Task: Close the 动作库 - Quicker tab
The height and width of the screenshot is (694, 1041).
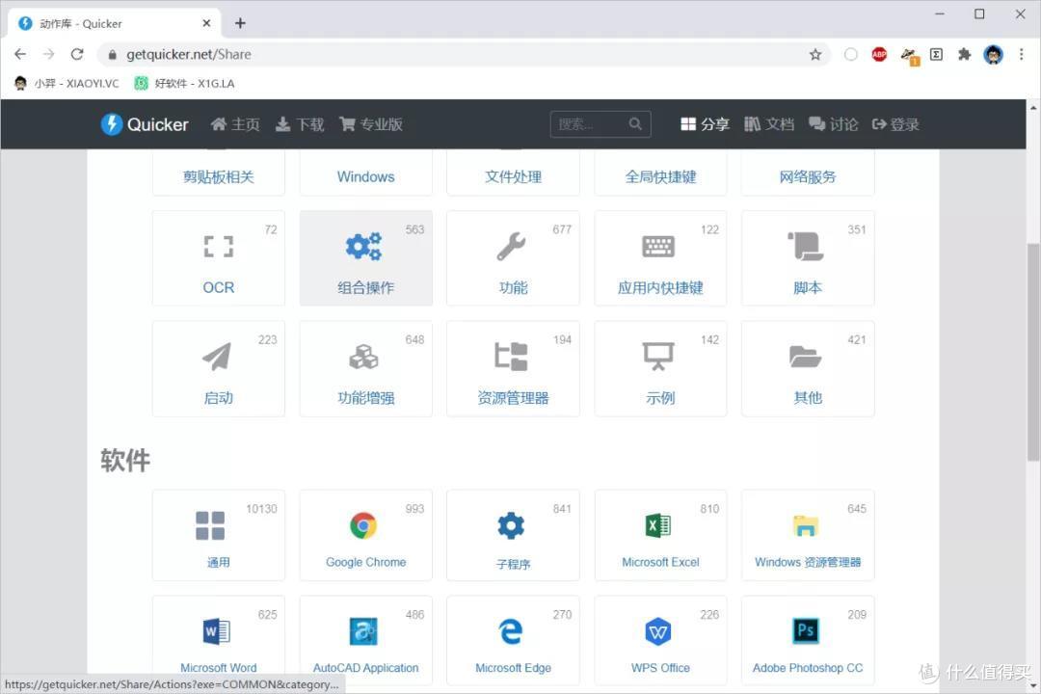Action: 206,23
